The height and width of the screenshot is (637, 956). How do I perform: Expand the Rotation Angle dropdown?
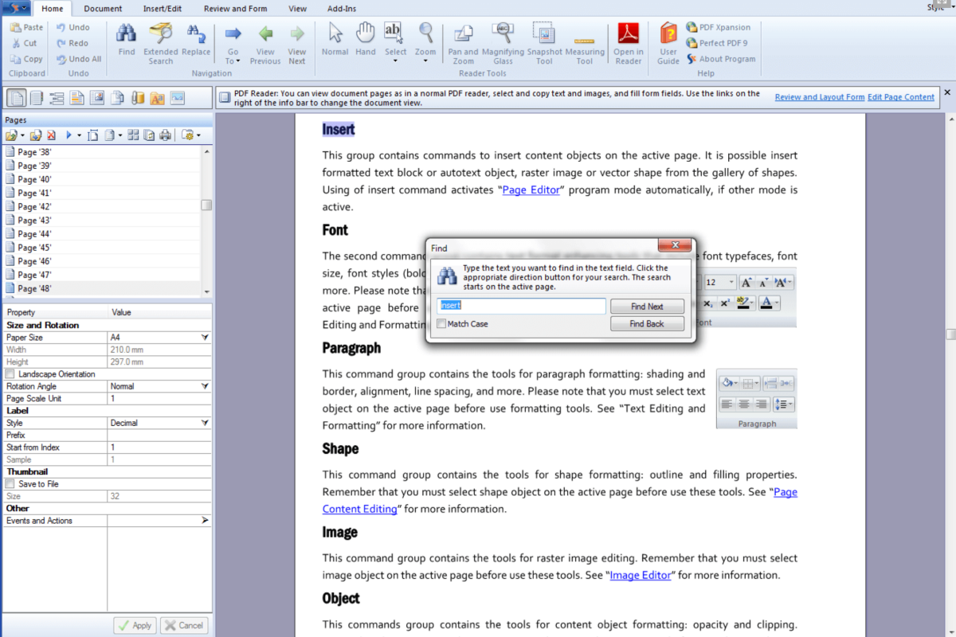click(203, 385)
